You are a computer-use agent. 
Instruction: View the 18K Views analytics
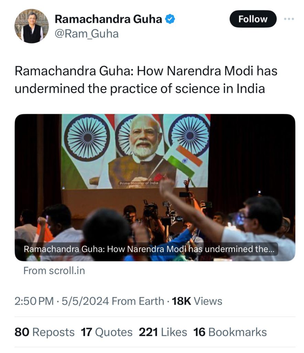(197, 301)
